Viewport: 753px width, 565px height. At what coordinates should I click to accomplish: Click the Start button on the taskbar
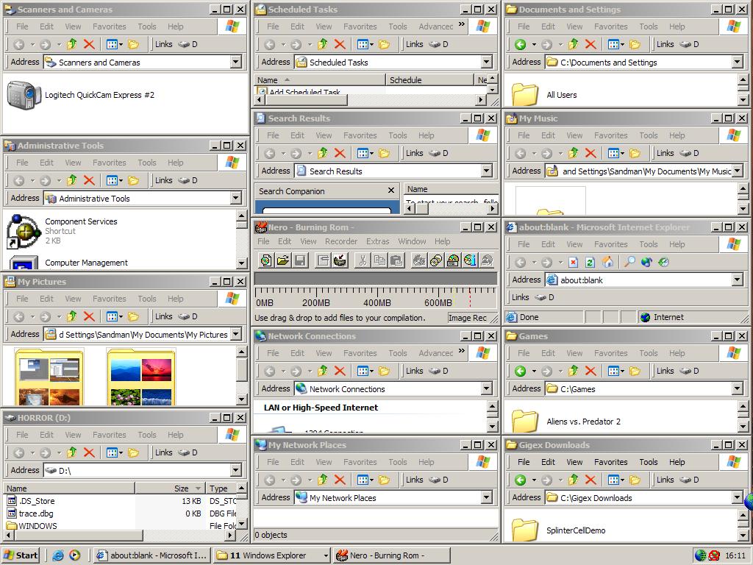point(21,555)
